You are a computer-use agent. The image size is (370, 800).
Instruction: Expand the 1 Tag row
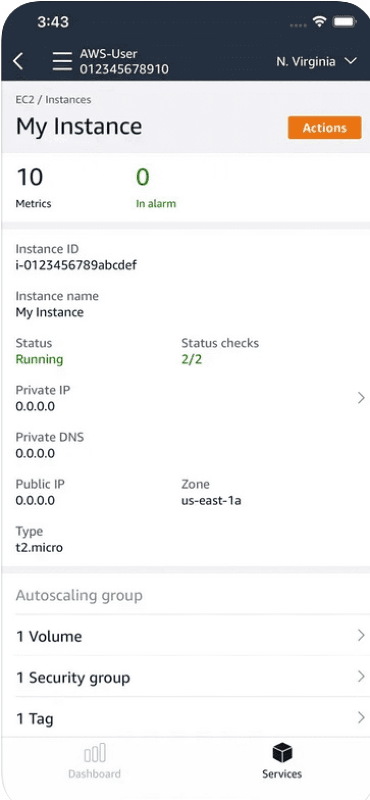pyautogui.click(x=361, y=718)
